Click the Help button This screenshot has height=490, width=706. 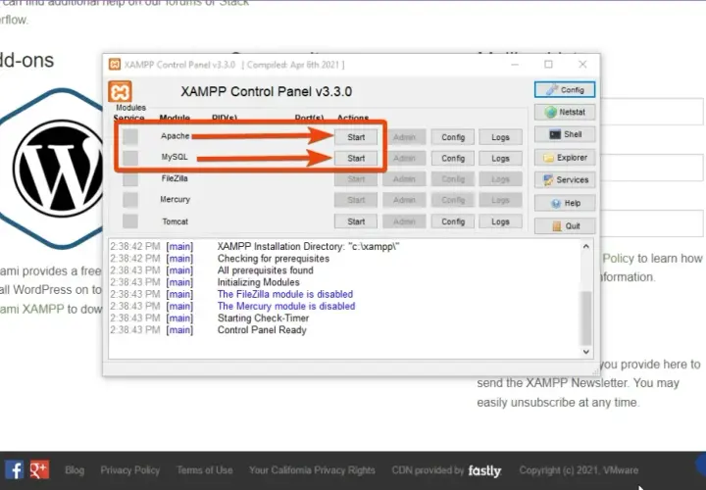tap(565, 203)
